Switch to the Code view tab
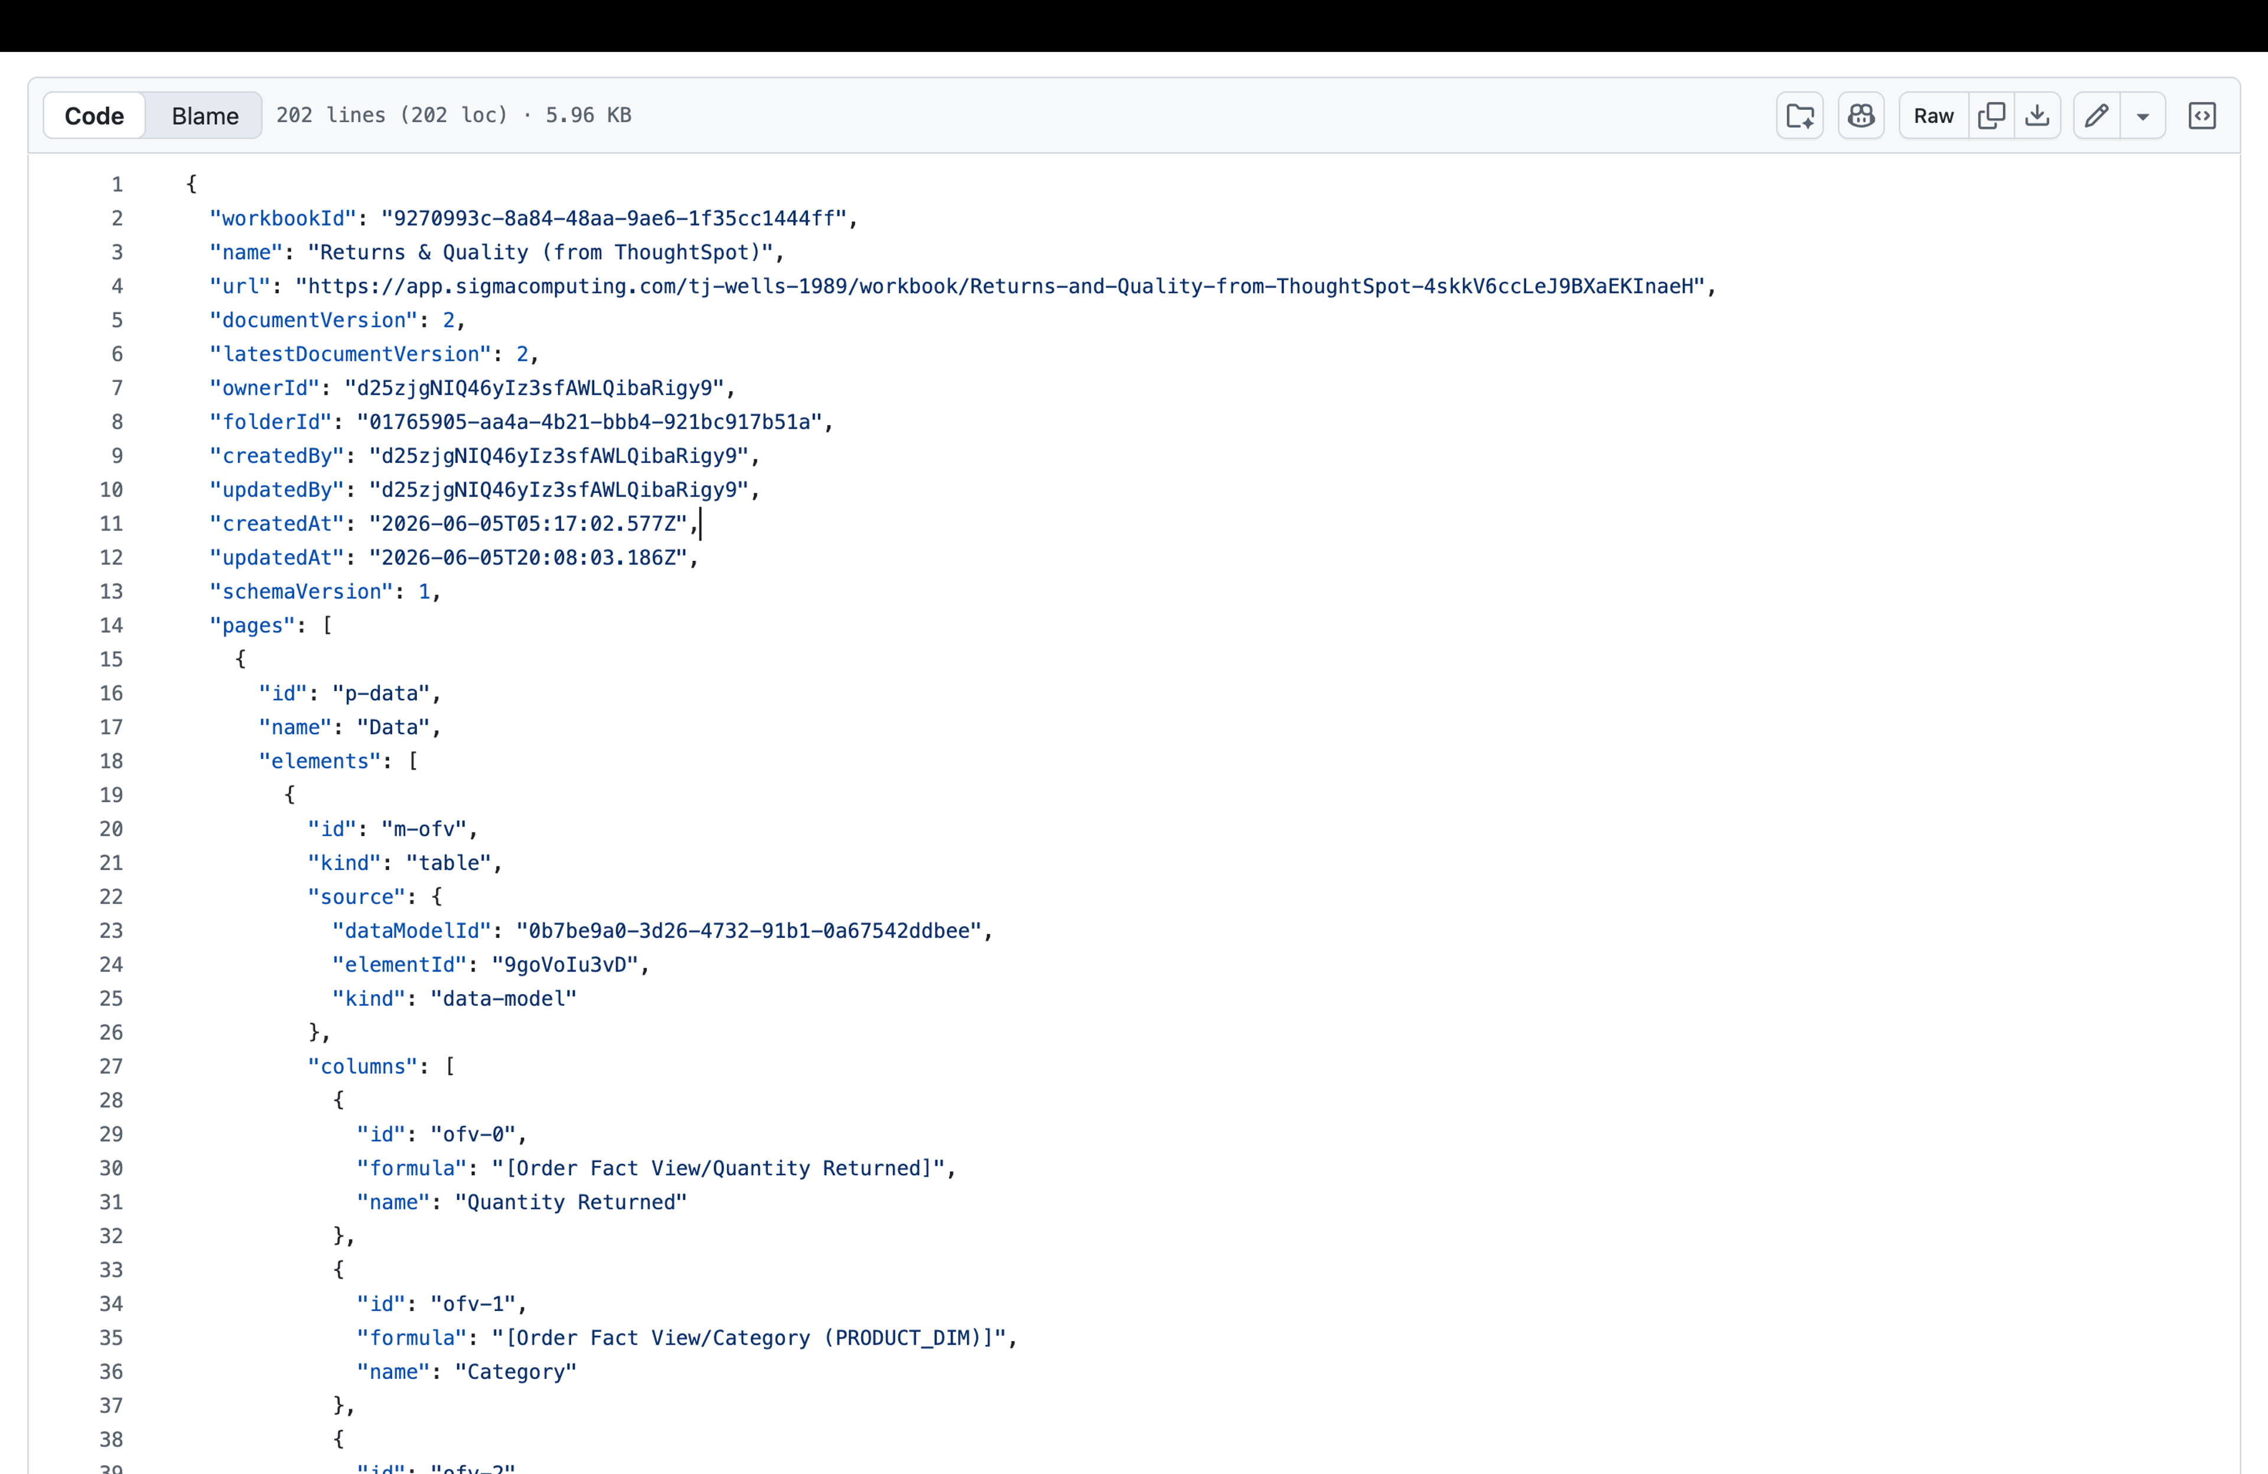Screen dimensions: 2268x1474 (94, 115)
